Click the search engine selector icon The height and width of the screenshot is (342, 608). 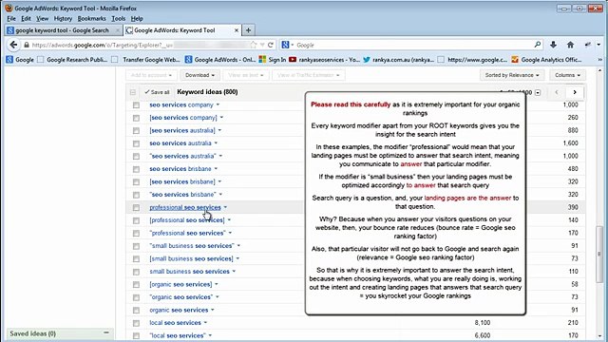pos(287,45)
